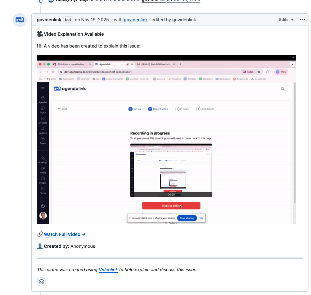Select the Agendalink browser tab
The image size is (311, 295).
pos(110,64)
